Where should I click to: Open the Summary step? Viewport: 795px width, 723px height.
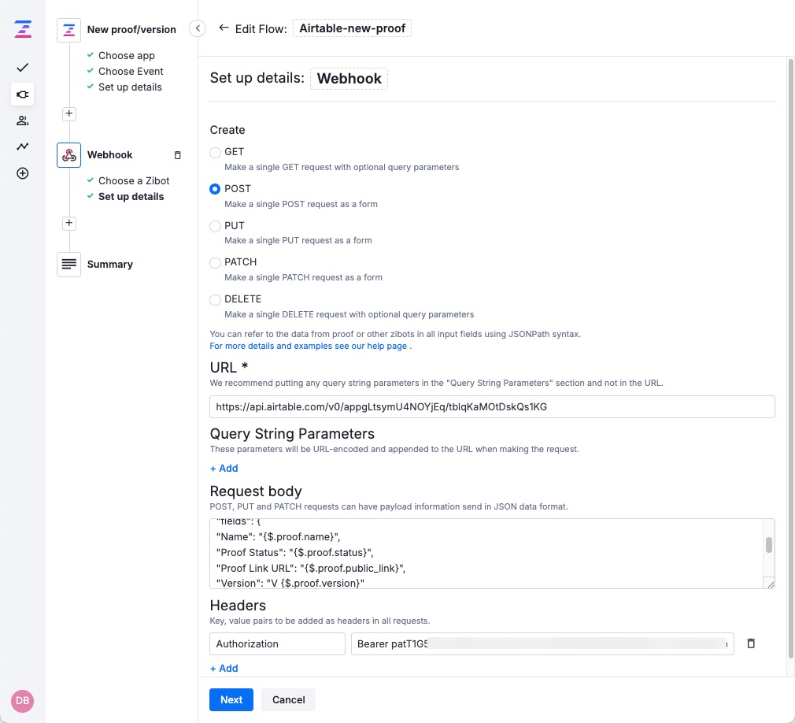pyautogui.click(x=110, y=264)
